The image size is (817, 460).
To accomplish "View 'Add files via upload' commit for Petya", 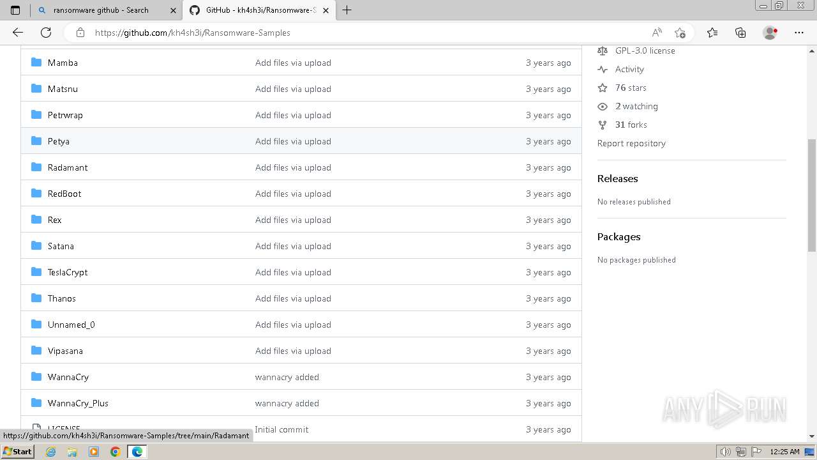I will [x=293, y=141].
